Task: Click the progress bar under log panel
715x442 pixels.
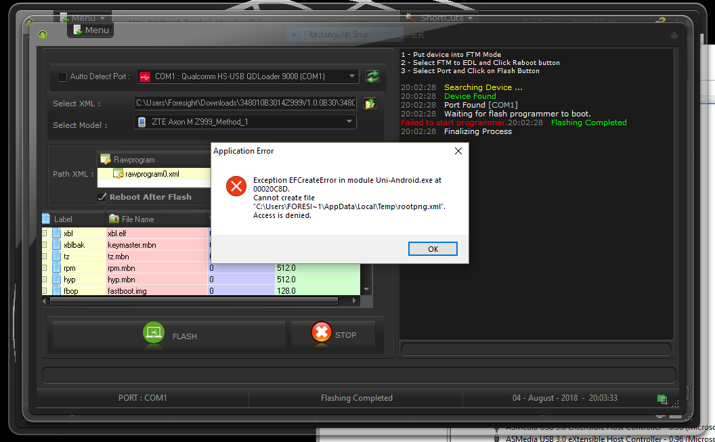Action: coord(536,349)
